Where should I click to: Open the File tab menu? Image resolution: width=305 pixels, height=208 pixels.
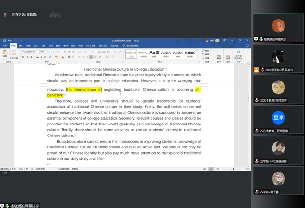pos(4,46)
